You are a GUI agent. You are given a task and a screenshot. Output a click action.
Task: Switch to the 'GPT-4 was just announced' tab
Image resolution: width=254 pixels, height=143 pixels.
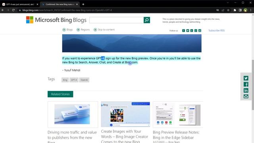[x=20, y=4]
